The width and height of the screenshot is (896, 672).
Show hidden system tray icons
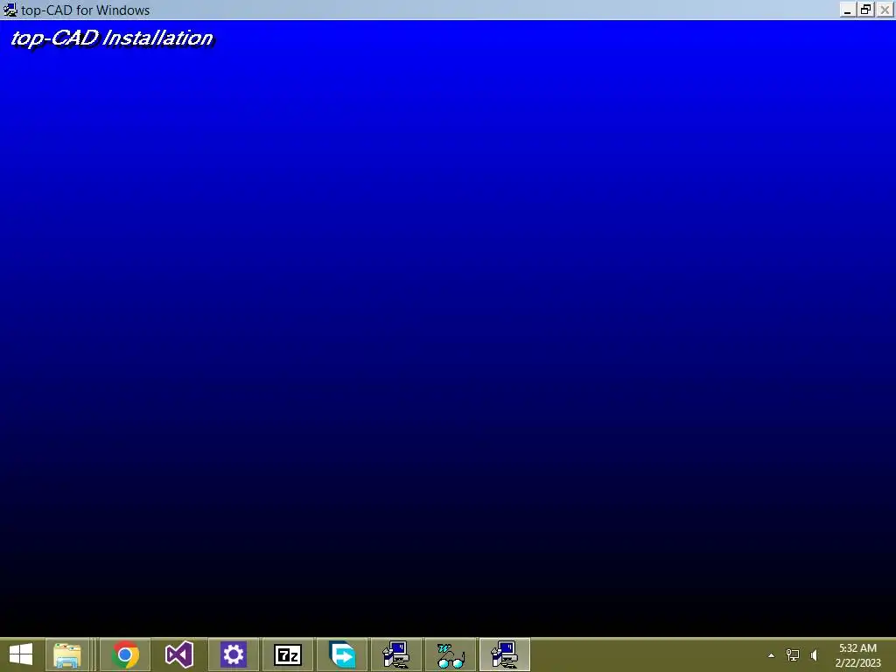point(772,655)
